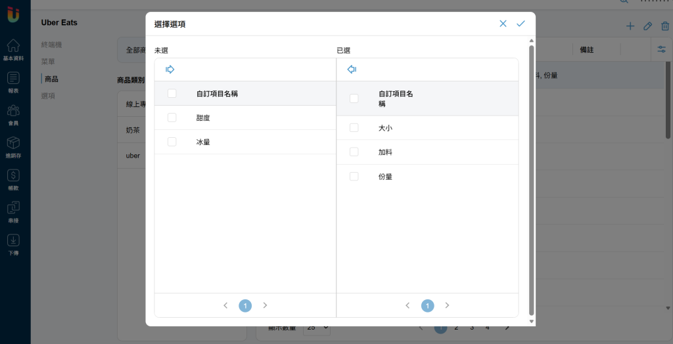Image resolution: width=673 pixels, height=344 pixels.
Task: Check the 甜度 checkbox
Action: [x=172, y=118]
